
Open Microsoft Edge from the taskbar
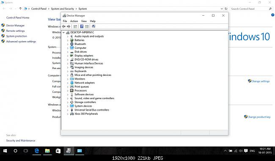(x=37, y=151)
